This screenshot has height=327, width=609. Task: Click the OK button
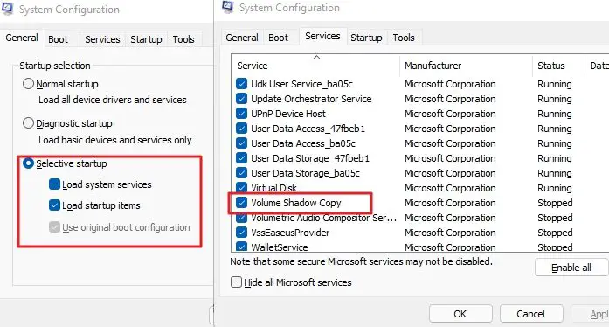click(460, 314)
